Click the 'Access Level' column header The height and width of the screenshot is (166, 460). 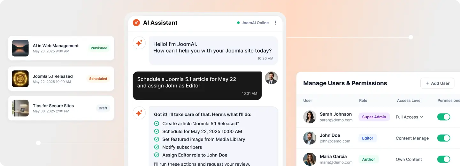pyautogui.click(x=409, y=100)
